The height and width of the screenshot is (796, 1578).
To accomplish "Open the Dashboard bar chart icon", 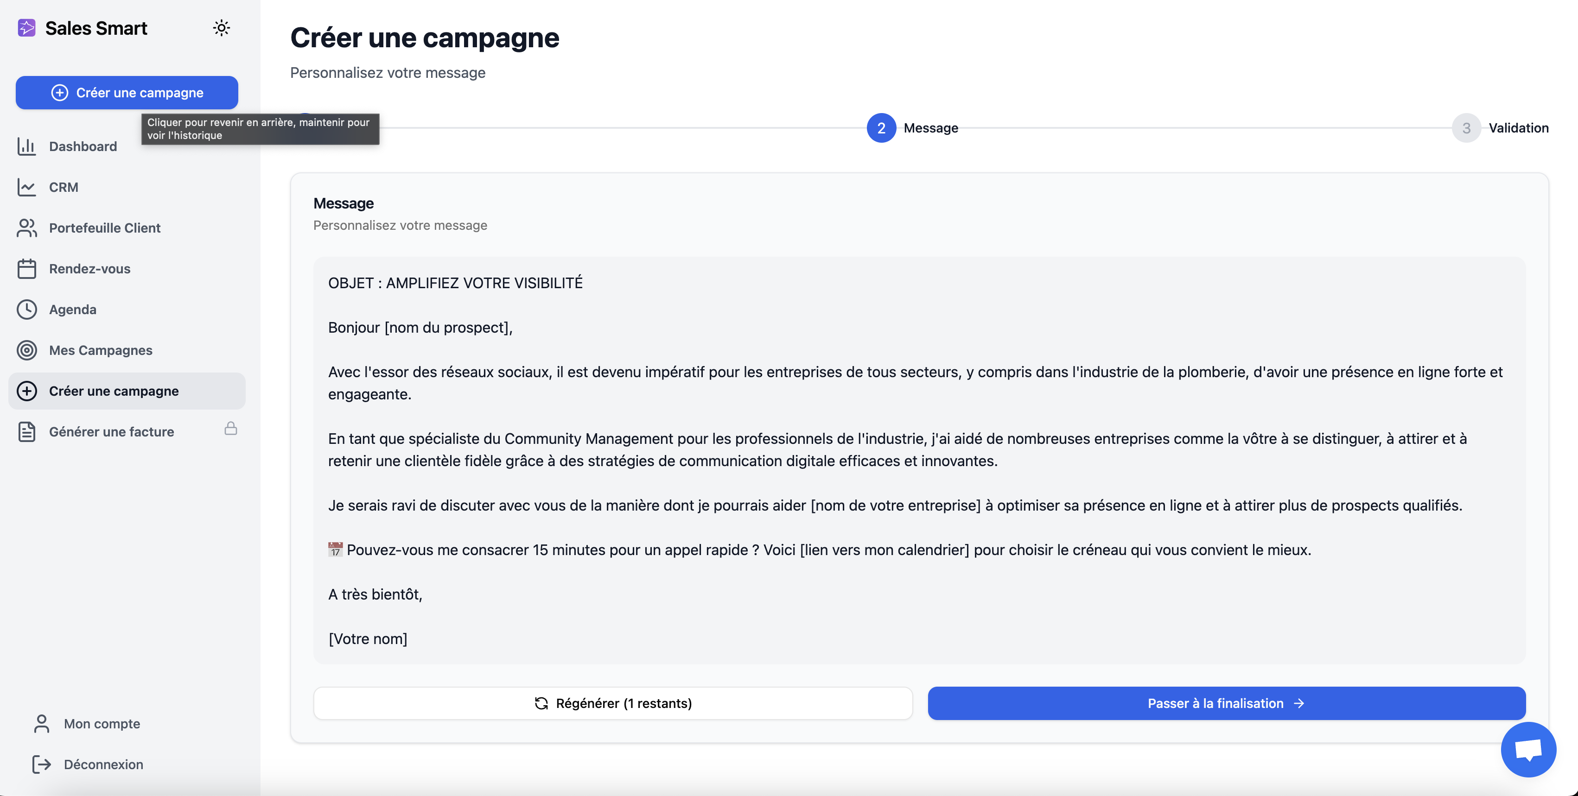I will point(26,146).
